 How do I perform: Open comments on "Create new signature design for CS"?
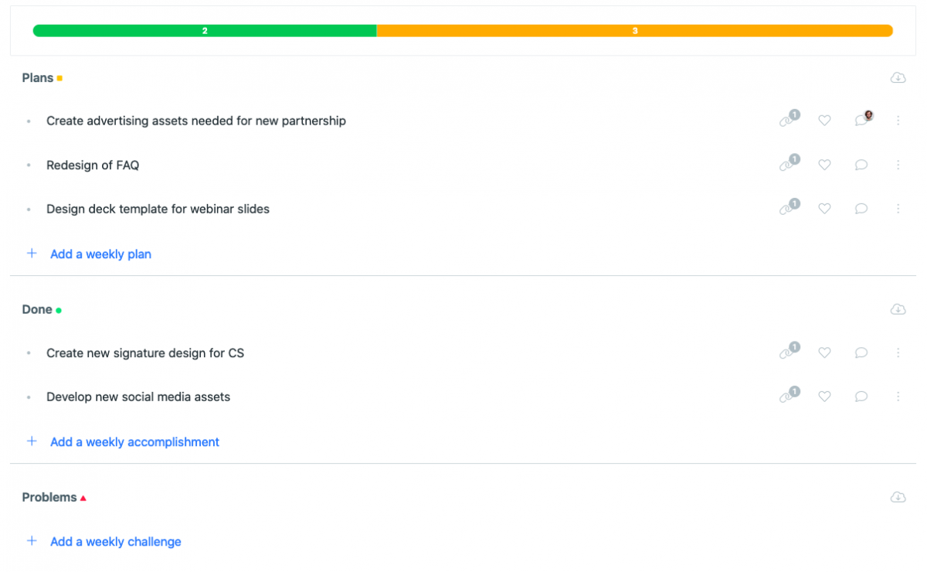[861, 352]
